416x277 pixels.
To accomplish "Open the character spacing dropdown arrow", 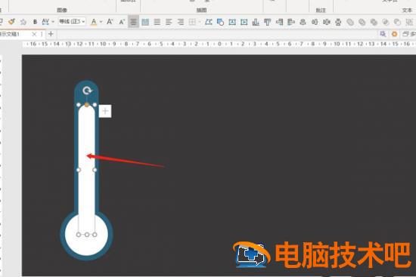I will point(53,22).
